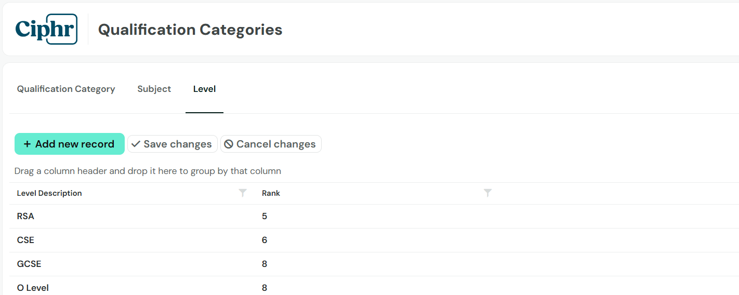Sort by Rank column header
The image size is (739, 295).
click(x=271, y=193)
